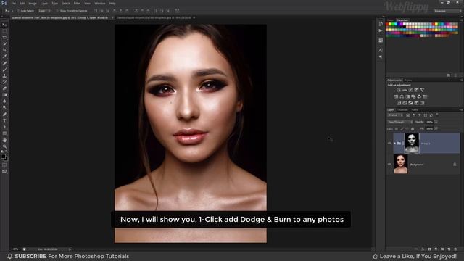Open the Filter menu

tap(77, 3)
